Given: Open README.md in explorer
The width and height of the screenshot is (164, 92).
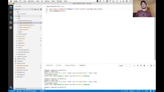Looking at the screenshot, I should click(21, 72).
